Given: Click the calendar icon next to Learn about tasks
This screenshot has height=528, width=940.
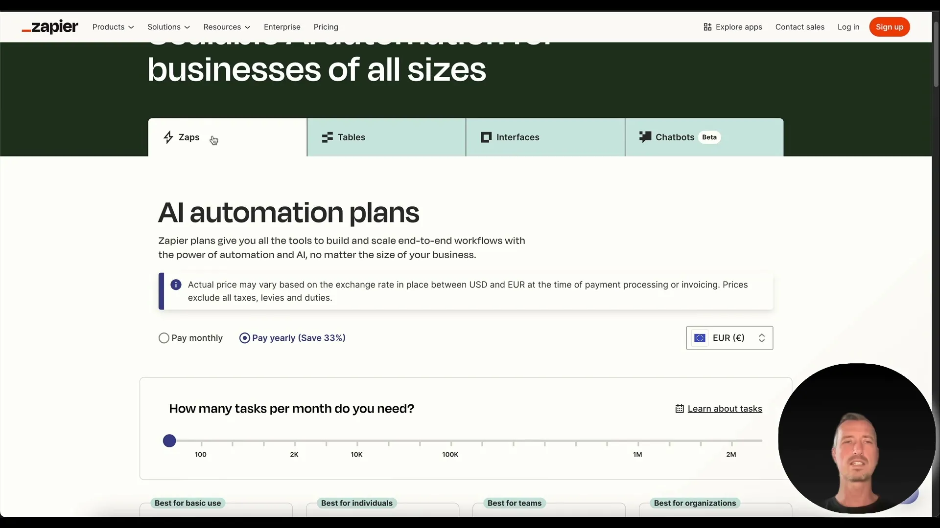Looking at the screenshot, I should point(679,408).
